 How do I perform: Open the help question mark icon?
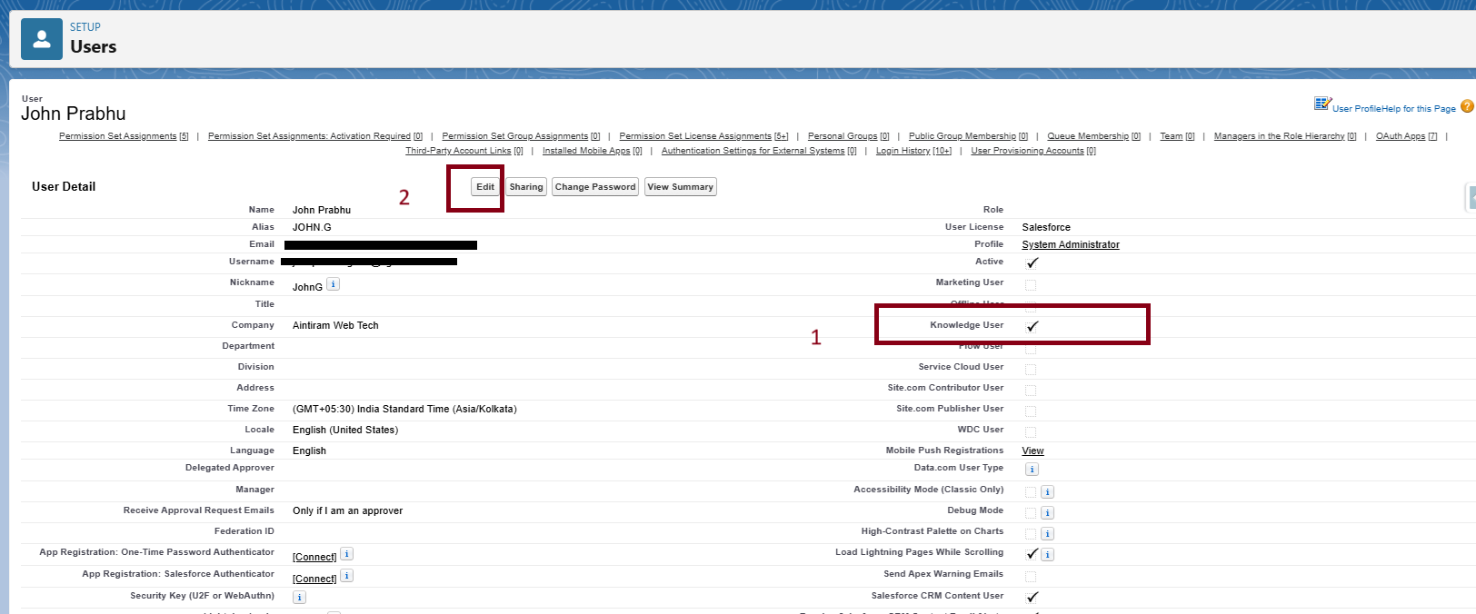[x=1467, y=106]
